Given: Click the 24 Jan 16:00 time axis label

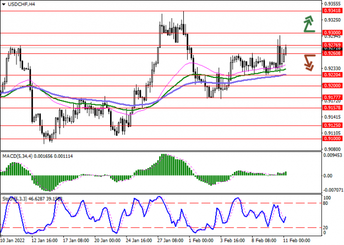Looking at the screenshot, I should pos(139,241).
